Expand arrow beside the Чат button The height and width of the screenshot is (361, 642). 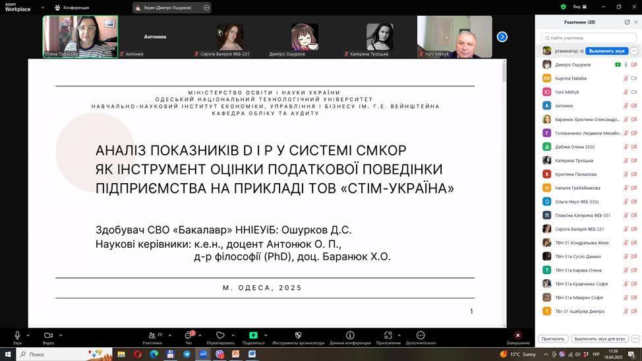200,335
